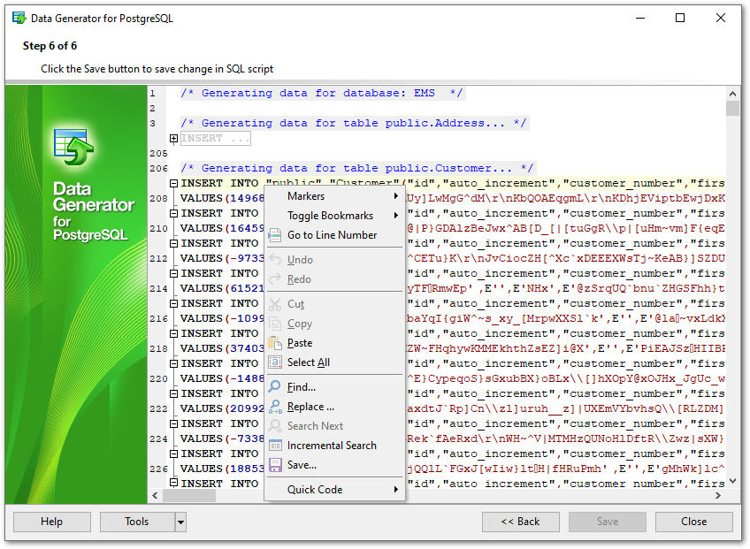The image size is (750, 549).
Task: Collapse the INSERT block above line 214
Action: click(173, 273)
